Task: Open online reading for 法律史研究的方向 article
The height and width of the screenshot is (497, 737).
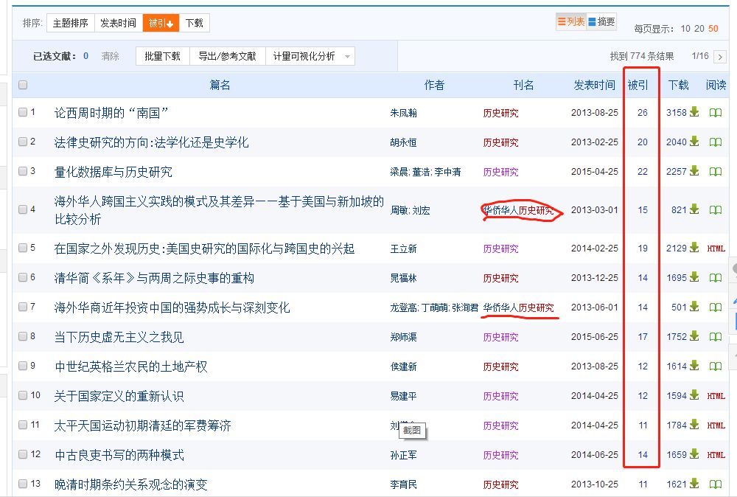Action: pyautogui.click(x=715, y=142)
